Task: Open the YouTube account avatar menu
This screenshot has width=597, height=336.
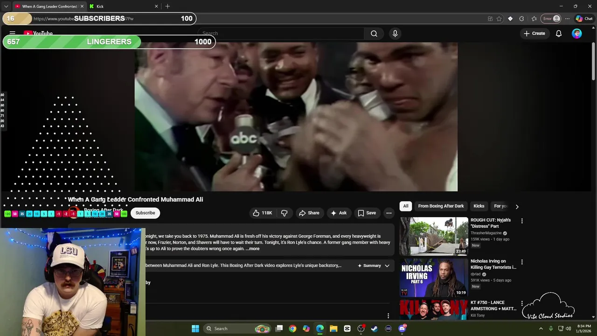Action: pos(577,34)
